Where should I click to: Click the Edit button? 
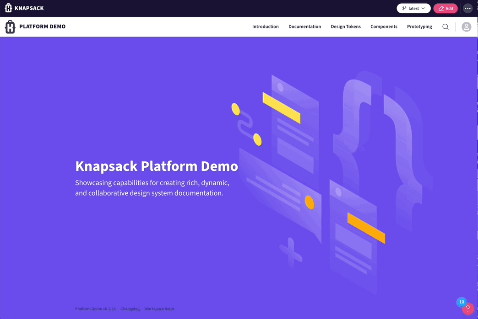[x=445, y=8]
